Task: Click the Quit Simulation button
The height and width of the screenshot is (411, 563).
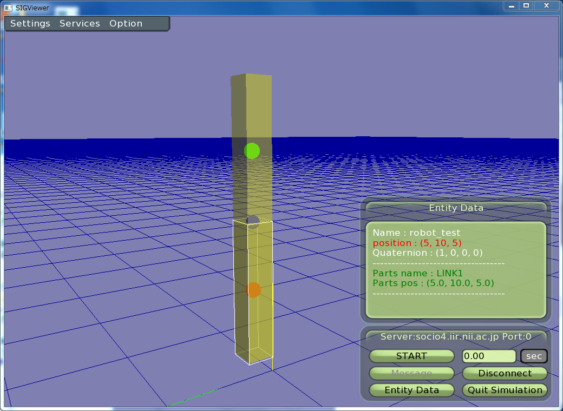Action: [x=505, y=390]
